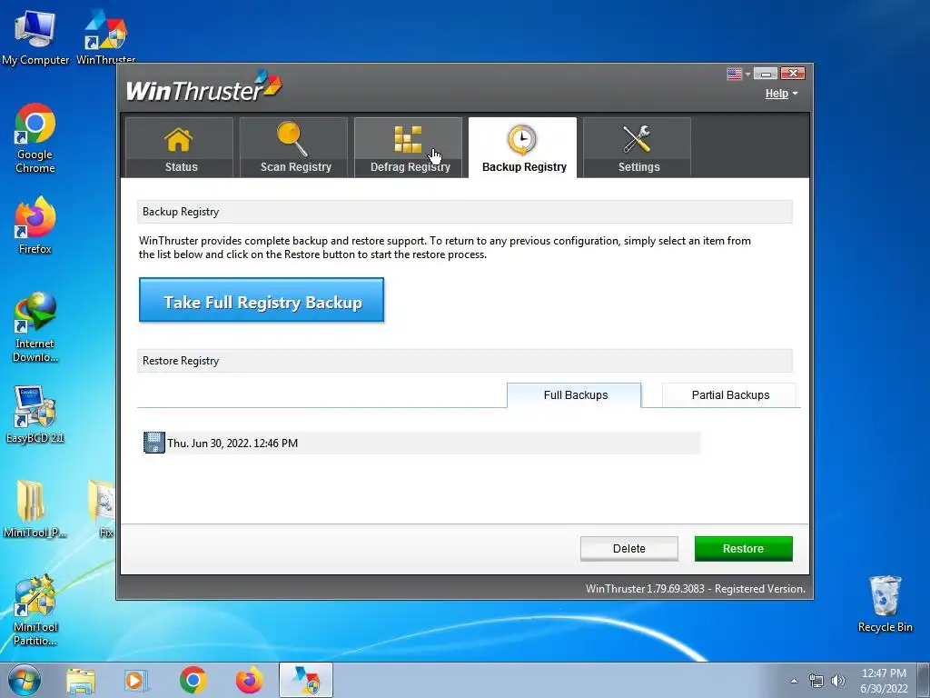
Task: Select WinThruster desktop shortcut
Action: click(105, 38)
